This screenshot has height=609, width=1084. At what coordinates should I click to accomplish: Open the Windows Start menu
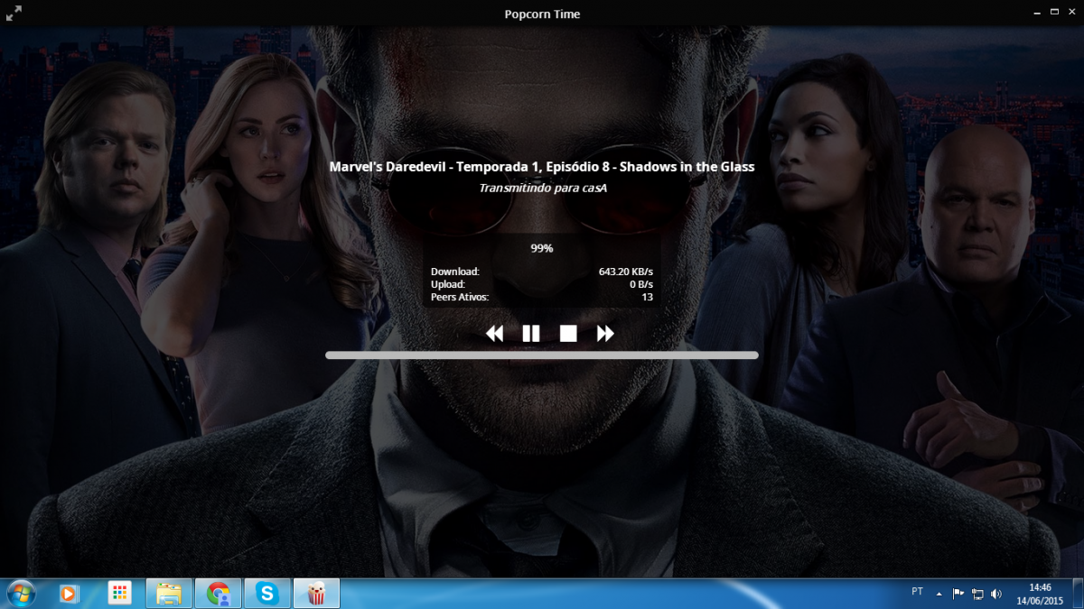(20, 594)
